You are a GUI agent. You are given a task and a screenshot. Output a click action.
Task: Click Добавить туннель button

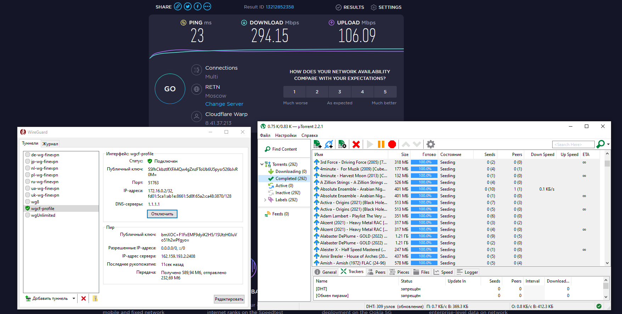tap(47, 298)
